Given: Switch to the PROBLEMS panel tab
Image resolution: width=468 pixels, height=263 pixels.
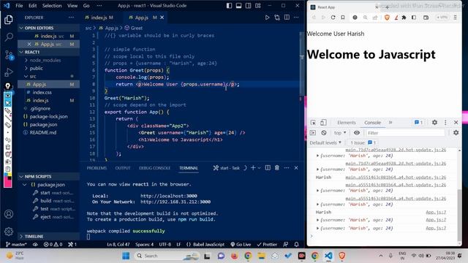Looking at the screenshot, I should (97, 168).
